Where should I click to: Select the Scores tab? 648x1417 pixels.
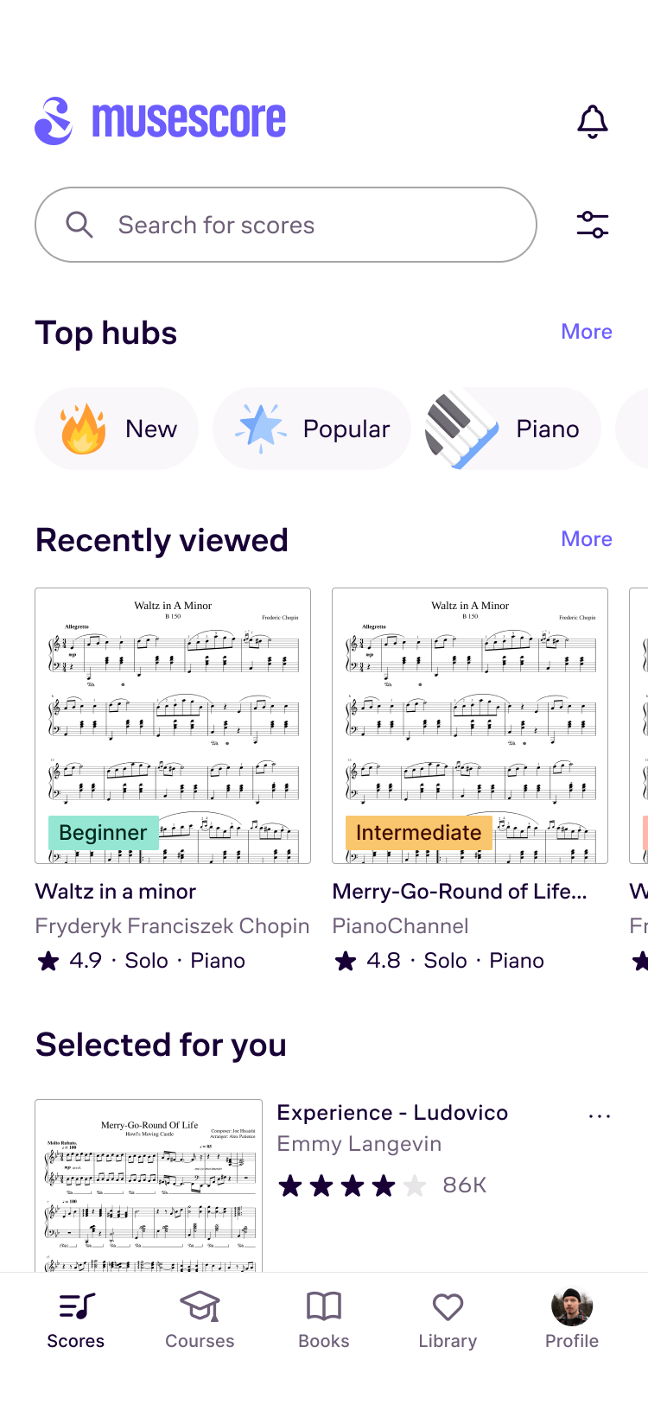point(76,1319)
